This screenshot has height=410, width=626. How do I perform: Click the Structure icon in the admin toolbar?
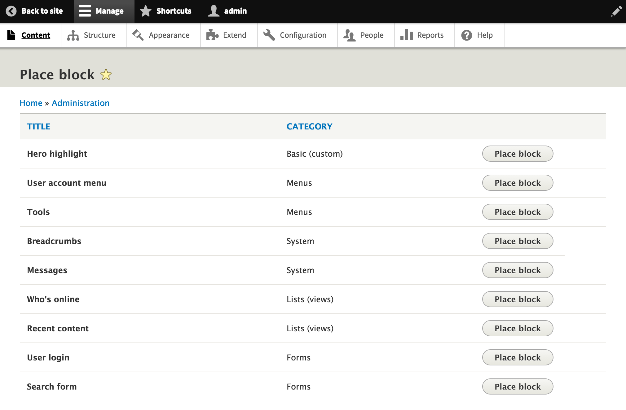pos(73,35)
